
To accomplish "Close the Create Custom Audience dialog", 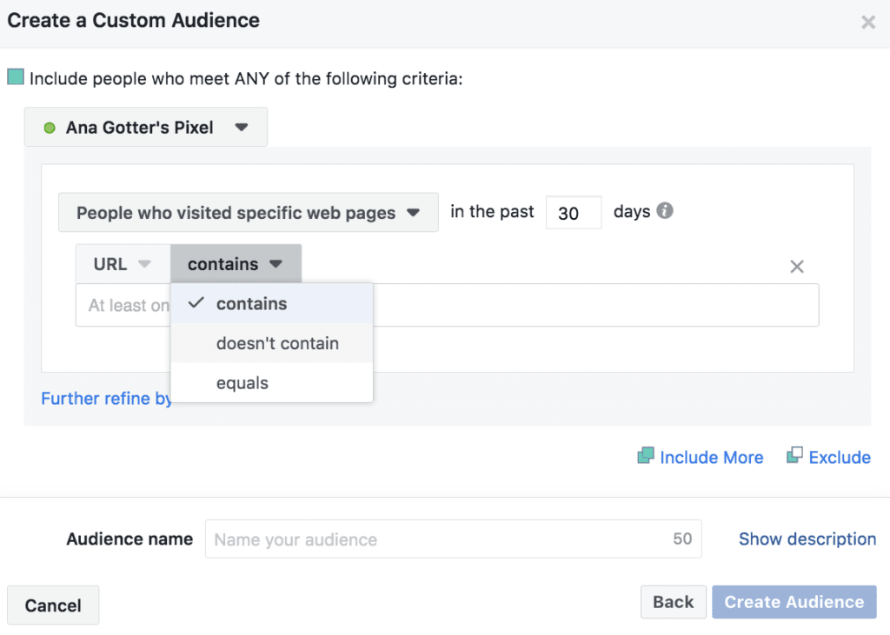I will pos(868,23).
